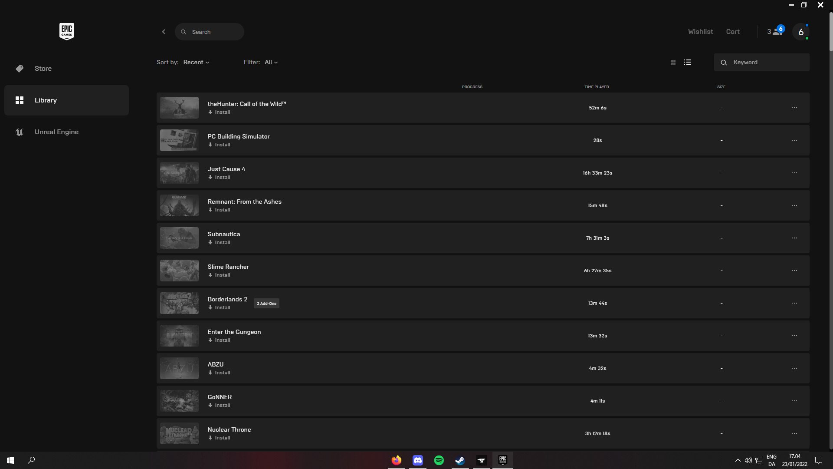Open the account profile avatar
Screen dimensions: 833x469
tap(800, 32)
